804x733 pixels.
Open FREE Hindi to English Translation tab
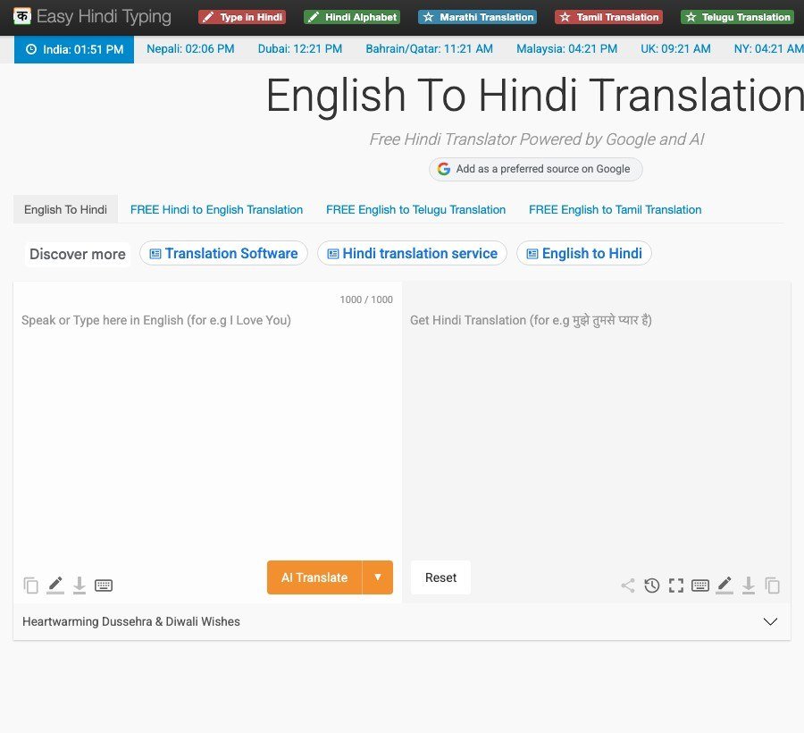click(x=216, y=209)
